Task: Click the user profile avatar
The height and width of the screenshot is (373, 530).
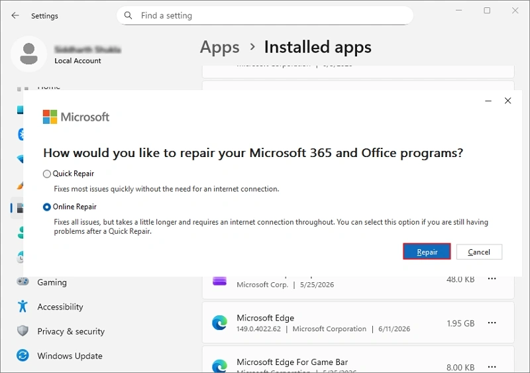Action: [x=29, y=54]
